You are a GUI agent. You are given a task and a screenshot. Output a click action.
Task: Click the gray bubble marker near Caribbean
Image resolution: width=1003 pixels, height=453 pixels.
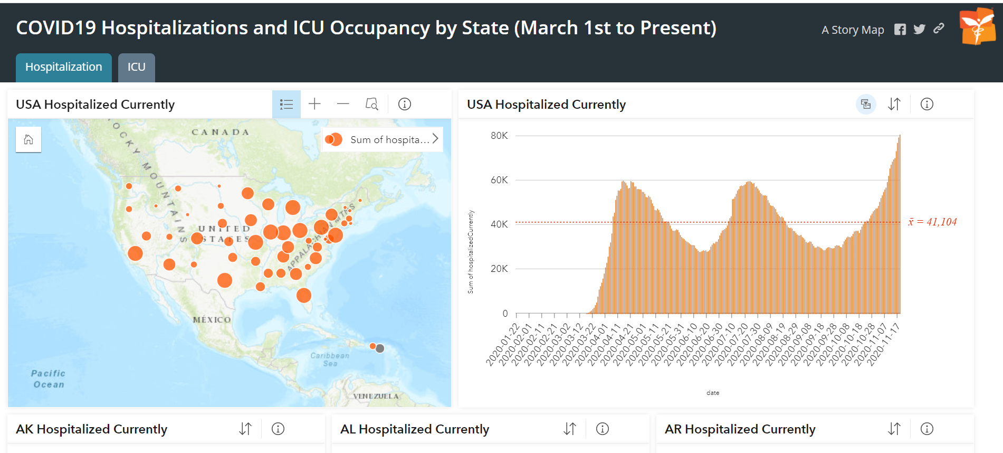click(380, 348)
